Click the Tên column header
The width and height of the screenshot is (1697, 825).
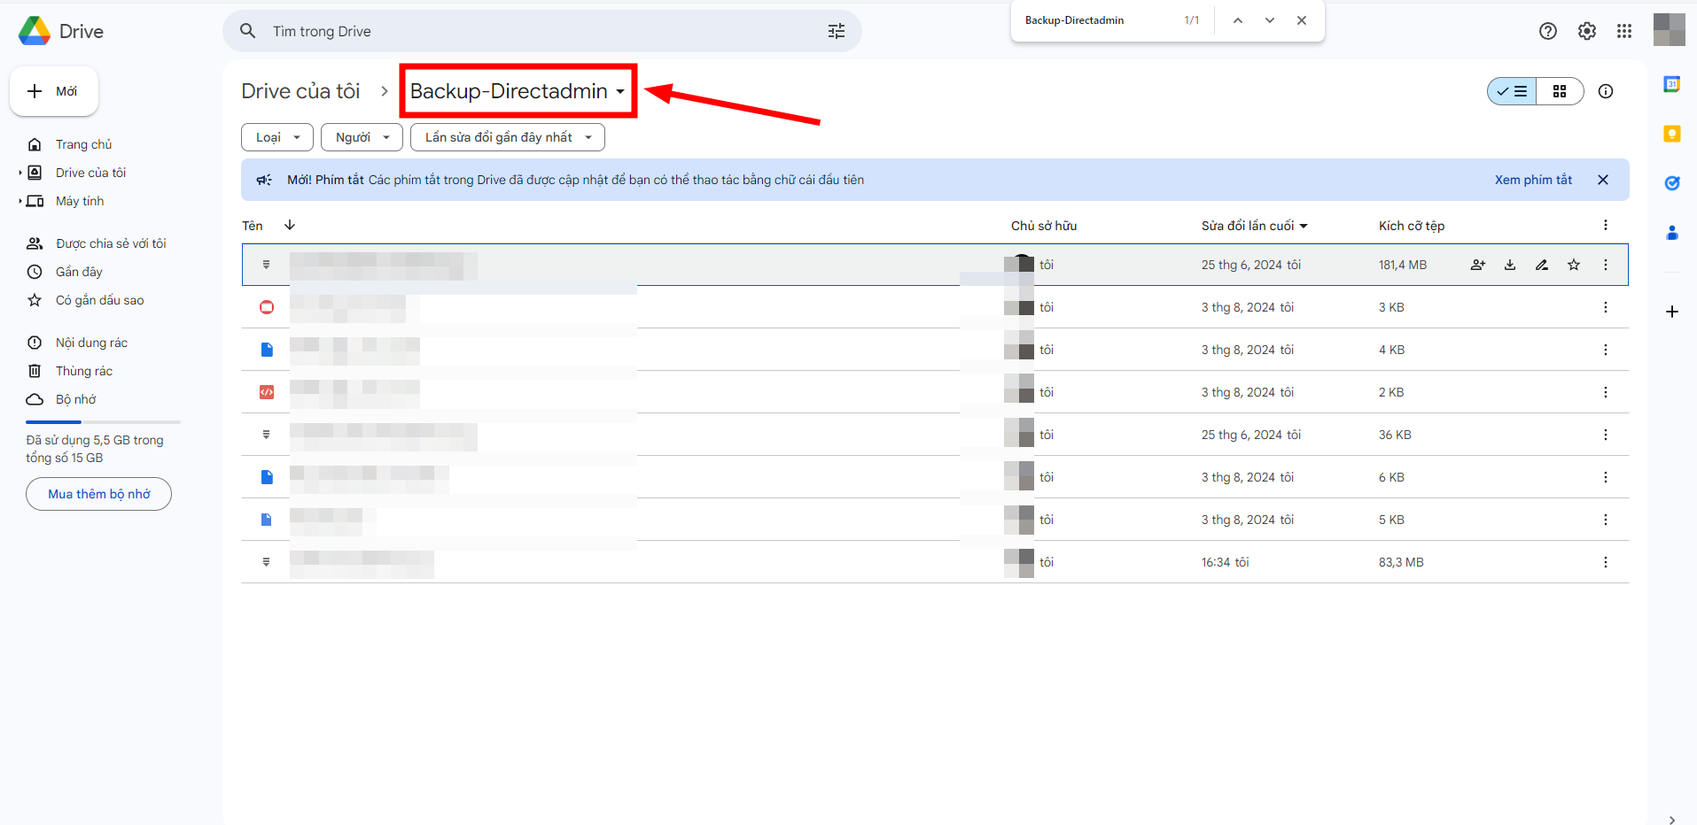pos(253,226)
